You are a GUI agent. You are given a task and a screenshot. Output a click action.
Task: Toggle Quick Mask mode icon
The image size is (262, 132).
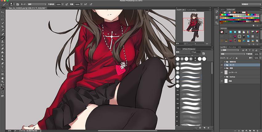click(3, 92)
